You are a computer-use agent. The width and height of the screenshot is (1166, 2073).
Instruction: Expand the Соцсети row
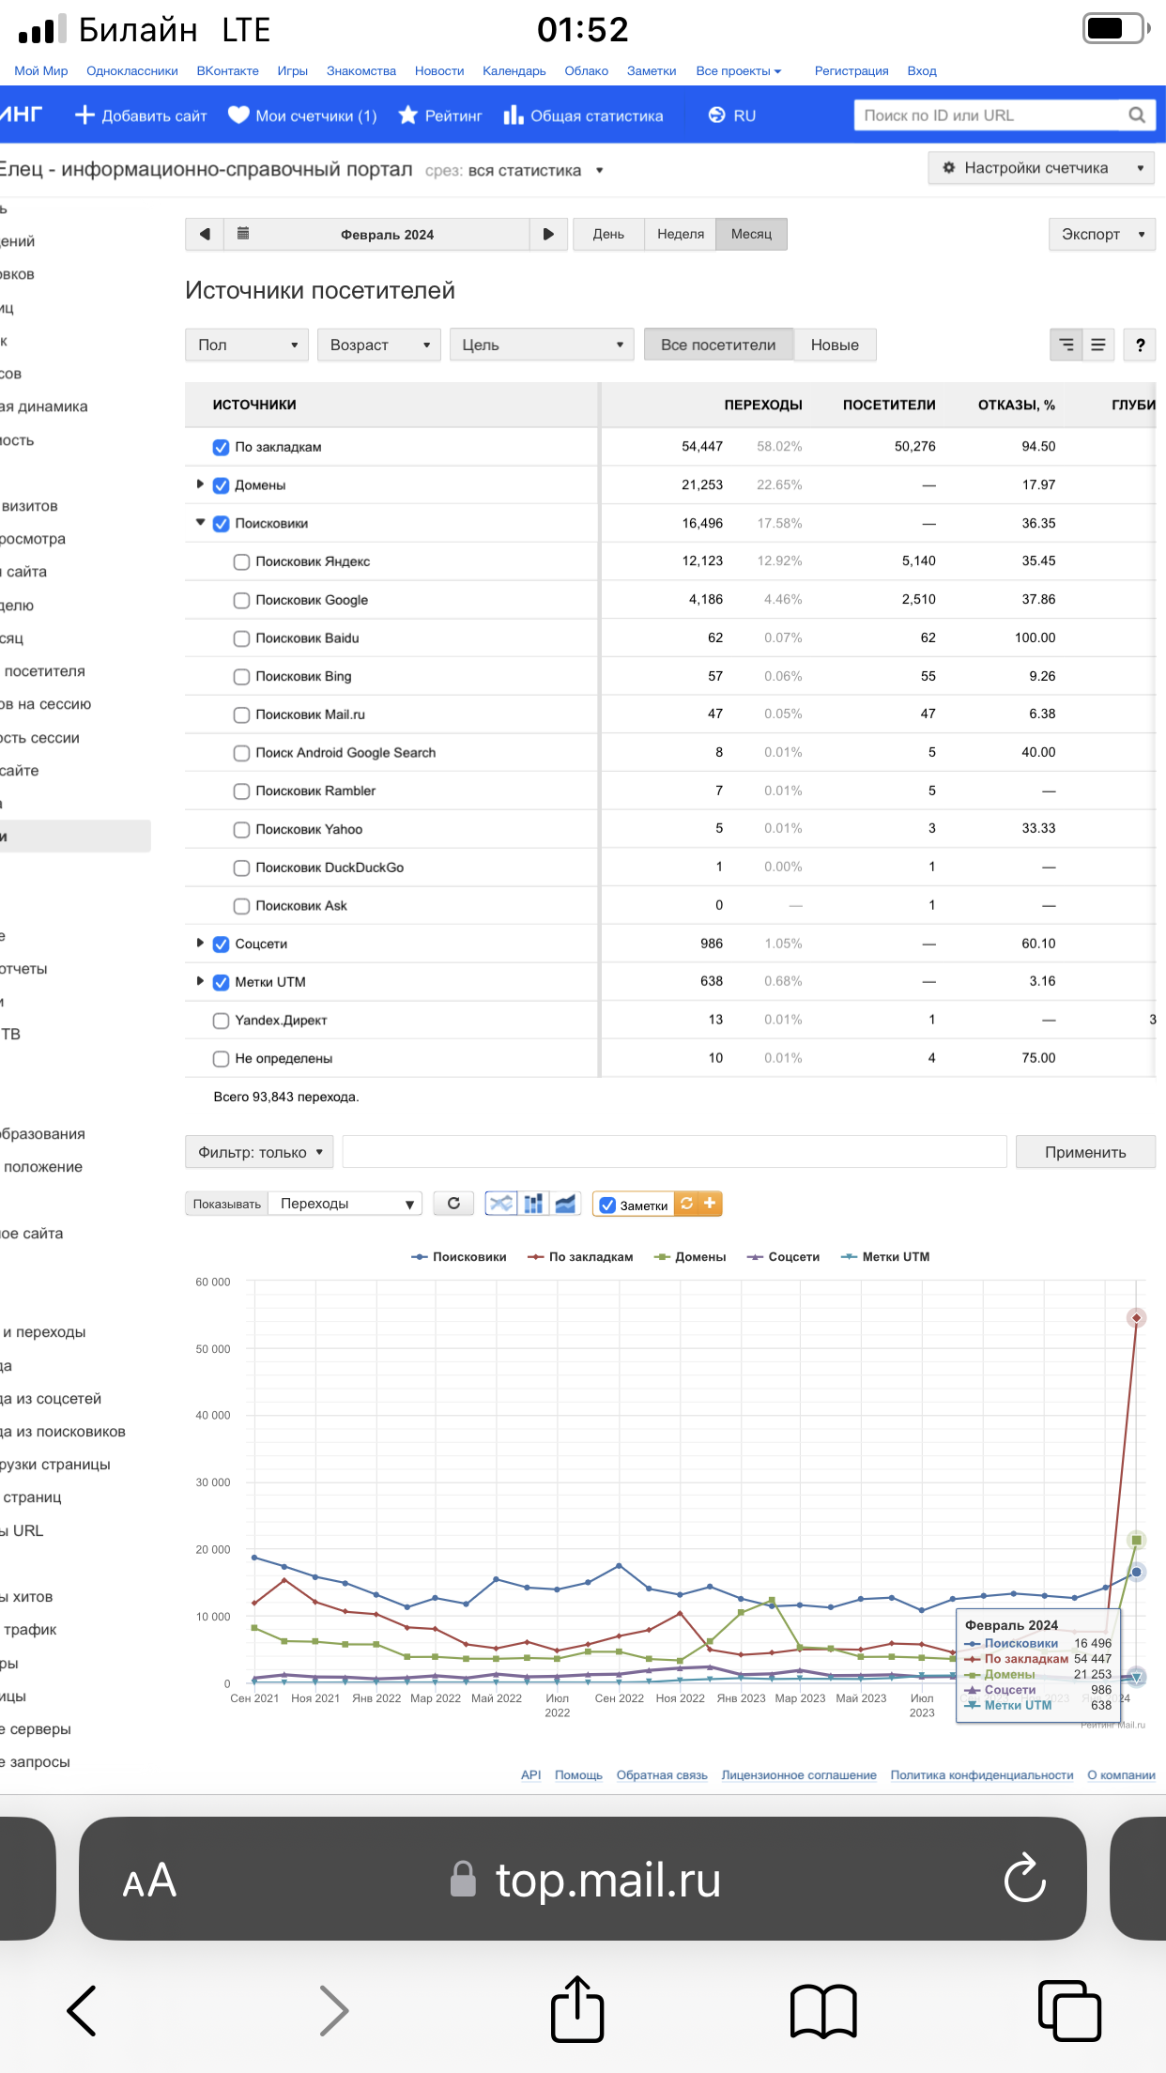pyautogui.click(x=200, y=943)
